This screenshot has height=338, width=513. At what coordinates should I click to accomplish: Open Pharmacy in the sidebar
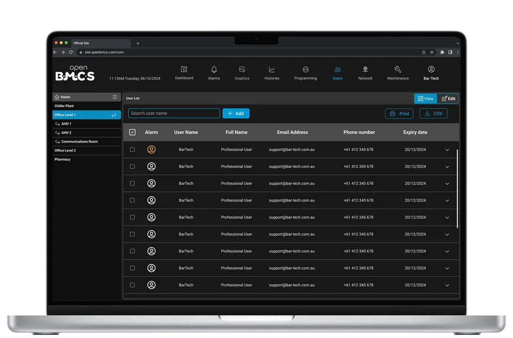tap(62, 160)
